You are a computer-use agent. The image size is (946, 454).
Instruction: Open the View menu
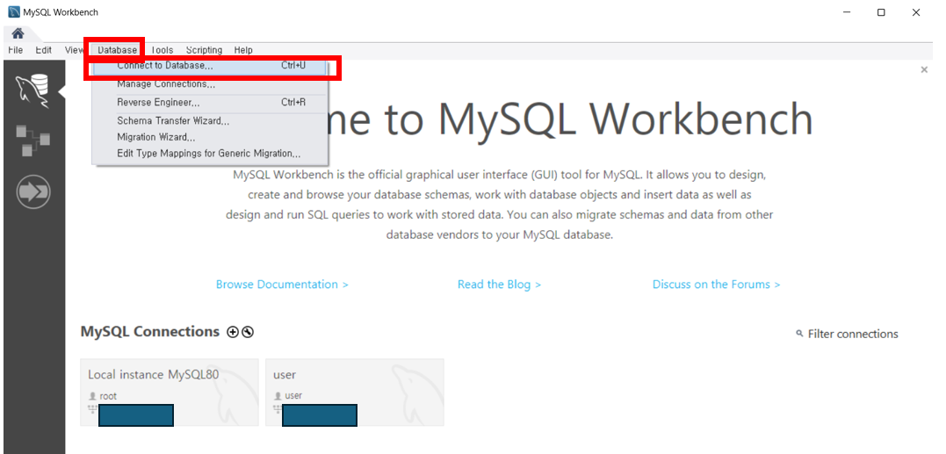click(74, 50)
